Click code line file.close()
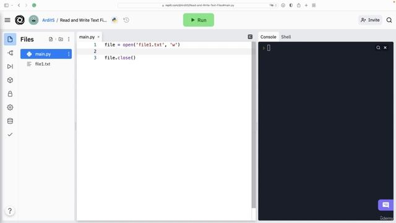The height and width of the screenshot is (223, 396). tap(120, 58)
